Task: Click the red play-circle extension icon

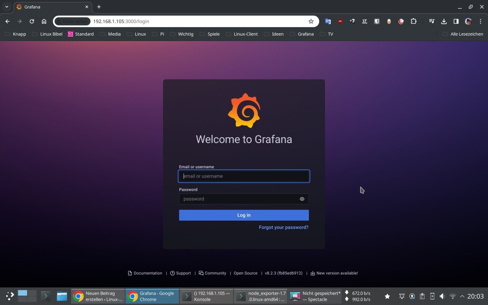Action: [401, 21]
